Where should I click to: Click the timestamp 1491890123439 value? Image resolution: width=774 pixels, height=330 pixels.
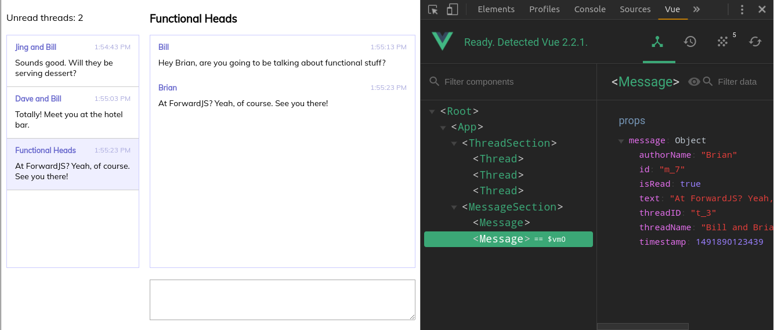tap(730, 242)
